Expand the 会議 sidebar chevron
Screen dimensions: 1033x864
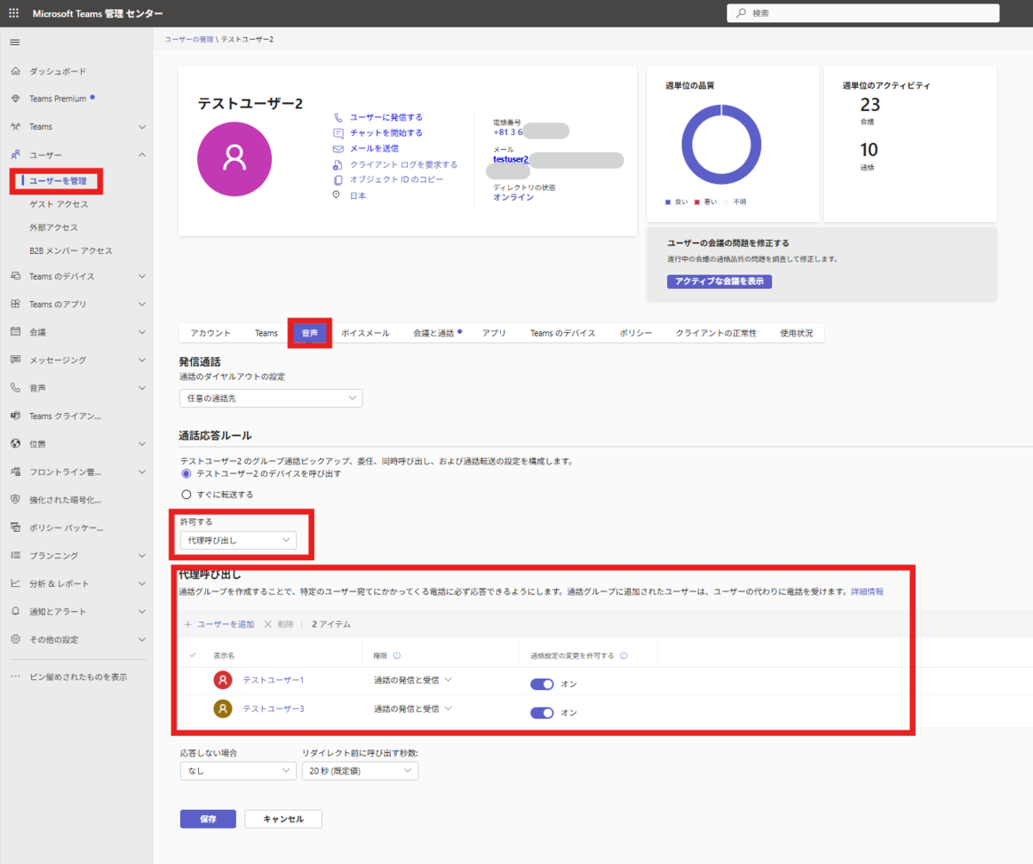(142, 331)
